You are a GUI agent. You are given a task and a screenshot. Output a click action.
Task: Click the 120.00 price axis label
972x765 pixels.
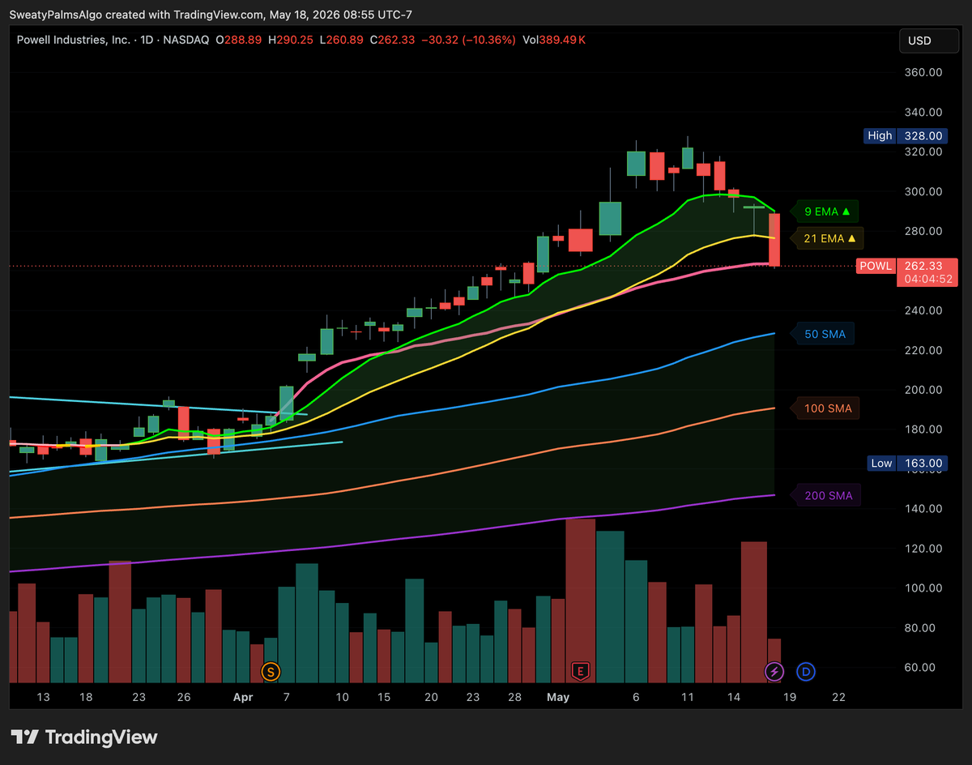tap(924, 549)
